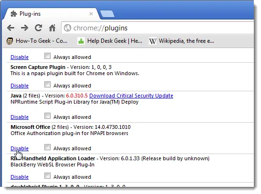Image resolution: width=261 pixels, height=194 pixels.
Task: Disable the Java plugin
Action: (x=20, y=117)
